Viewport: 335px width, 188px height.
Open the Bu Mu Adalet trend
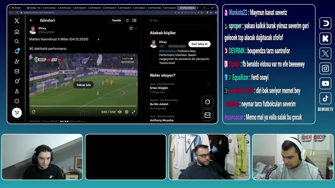[x=159, y=104]
